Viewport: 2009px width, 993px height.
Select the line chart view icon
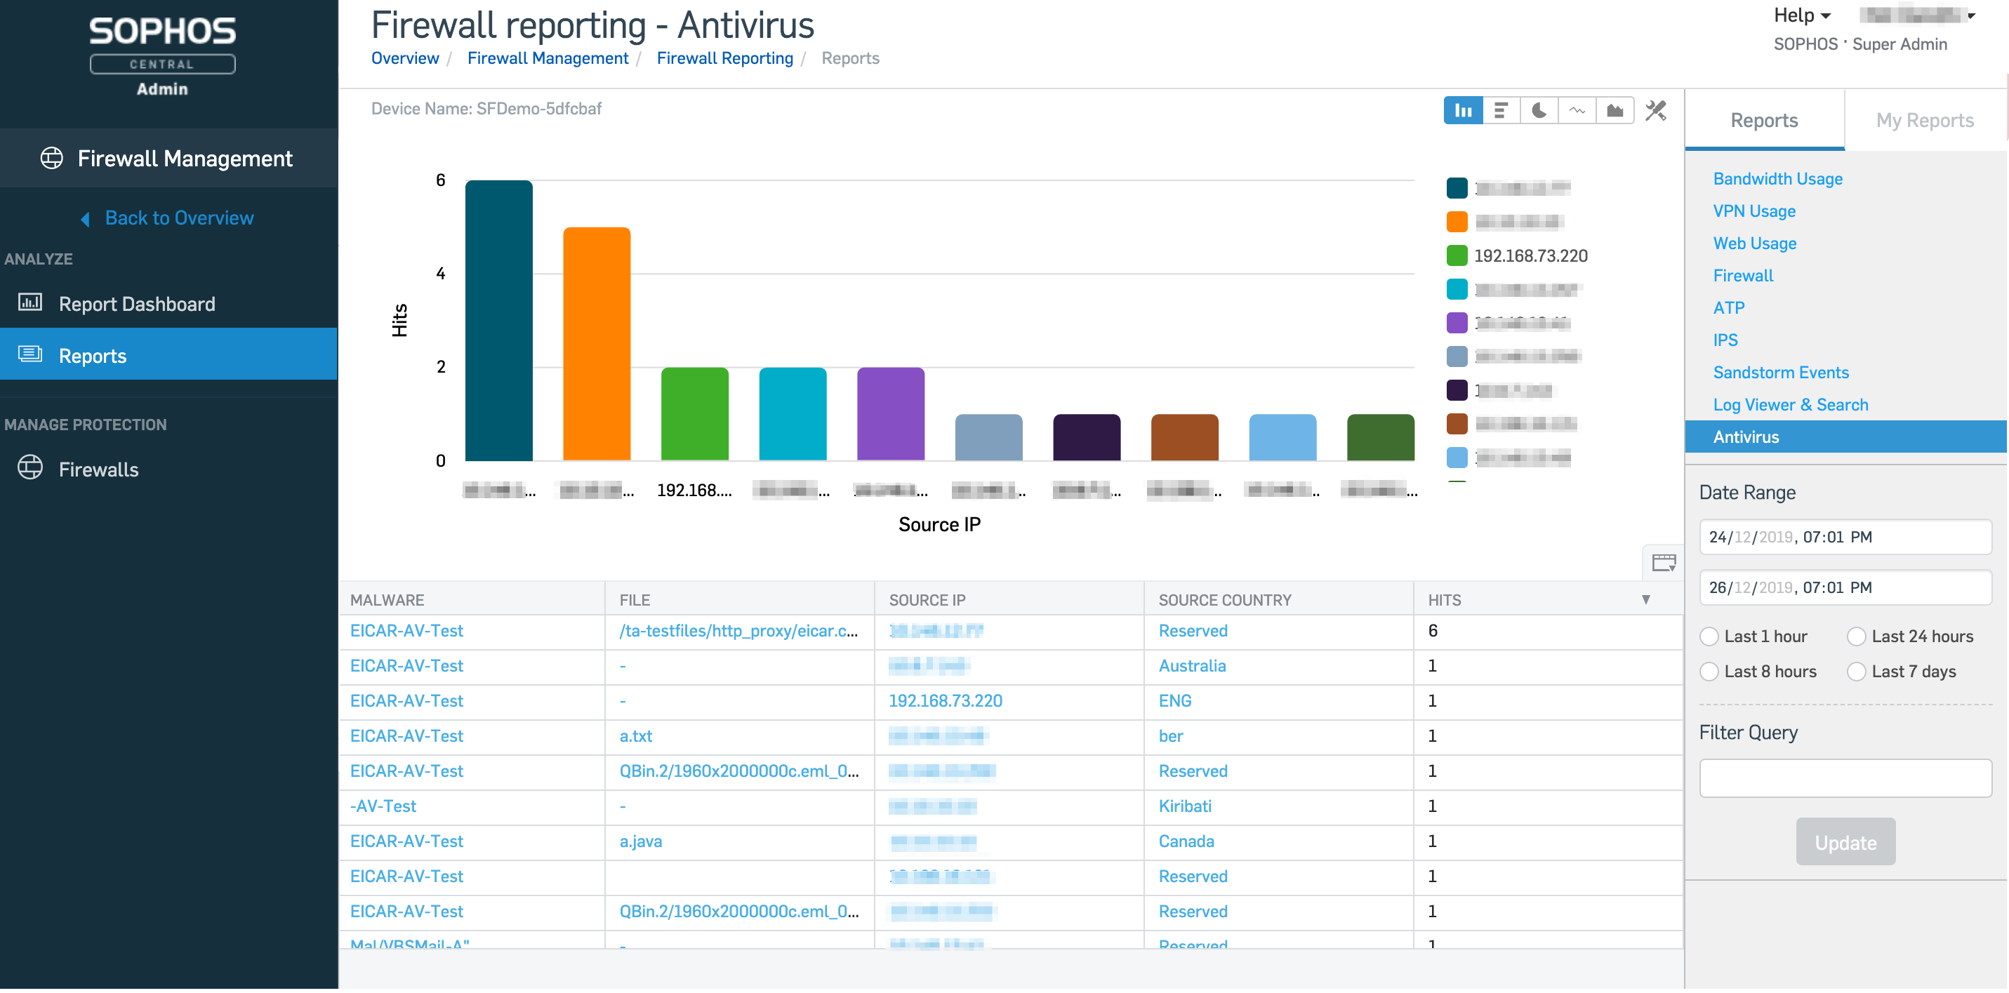point(1577,111)
